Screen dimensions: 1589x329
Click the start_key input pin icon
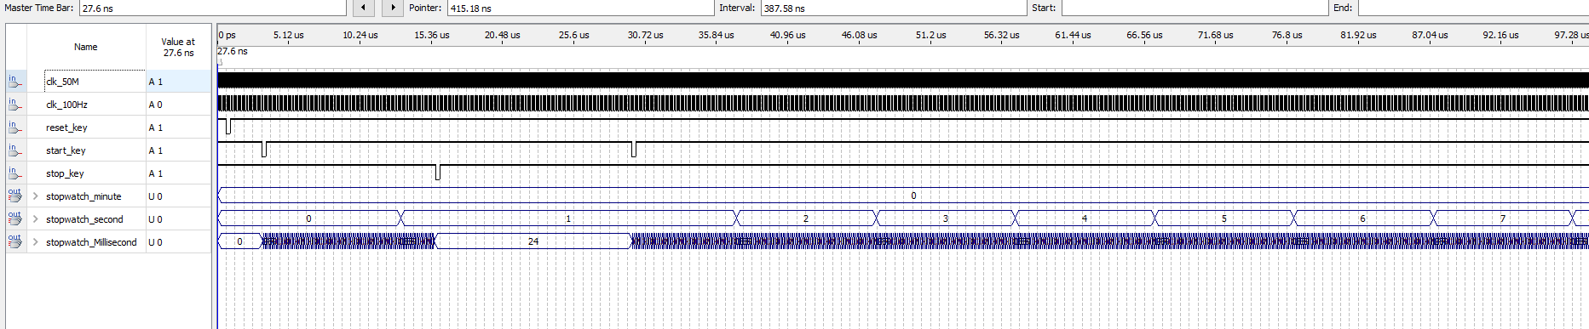click(15, 150)
